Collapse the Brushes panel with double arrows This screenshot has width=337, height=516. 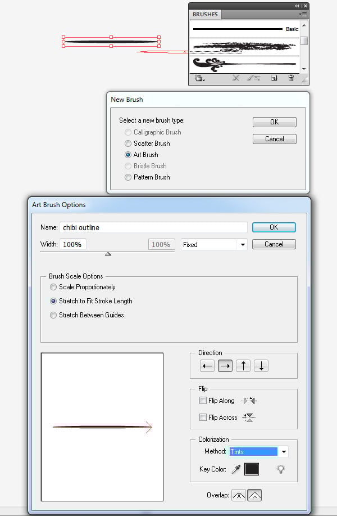(297, 6)
